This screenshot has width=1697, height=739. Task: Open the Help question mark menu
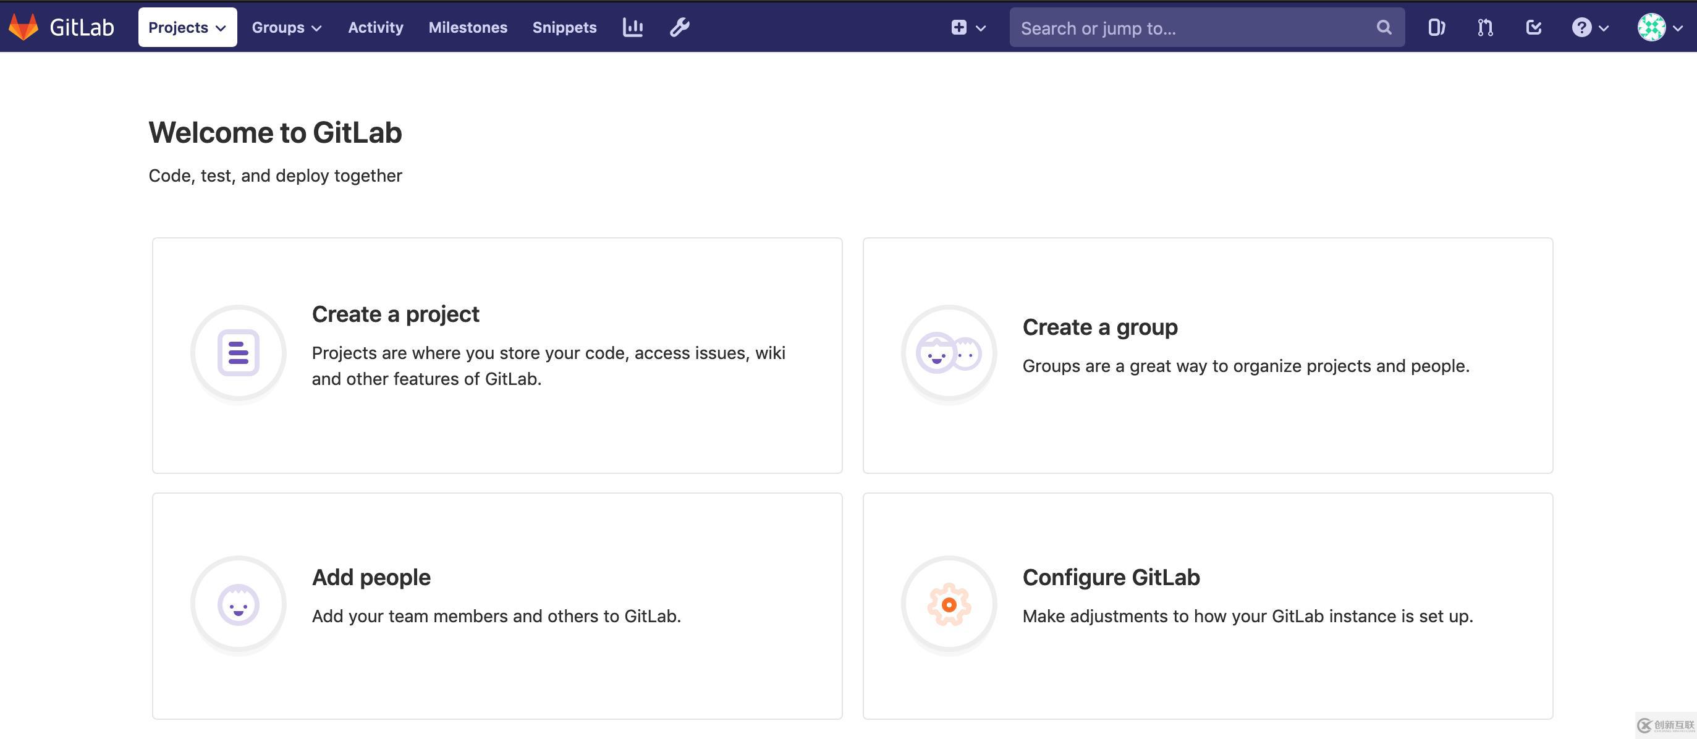tap(1590, 27)
